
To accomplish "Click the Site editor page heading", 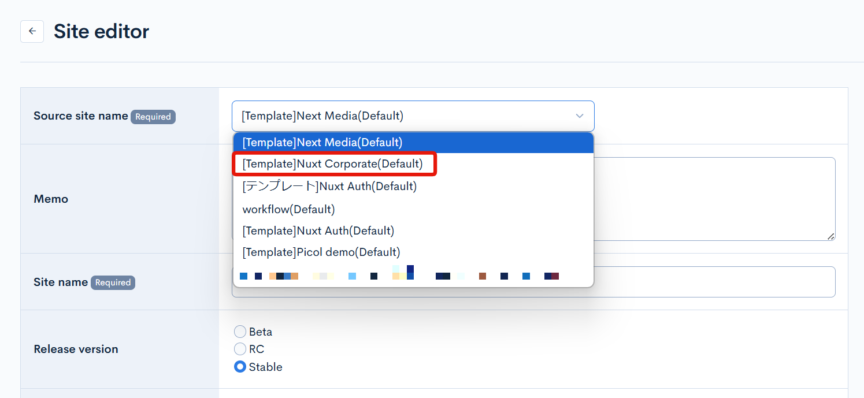I will (101, 31).
